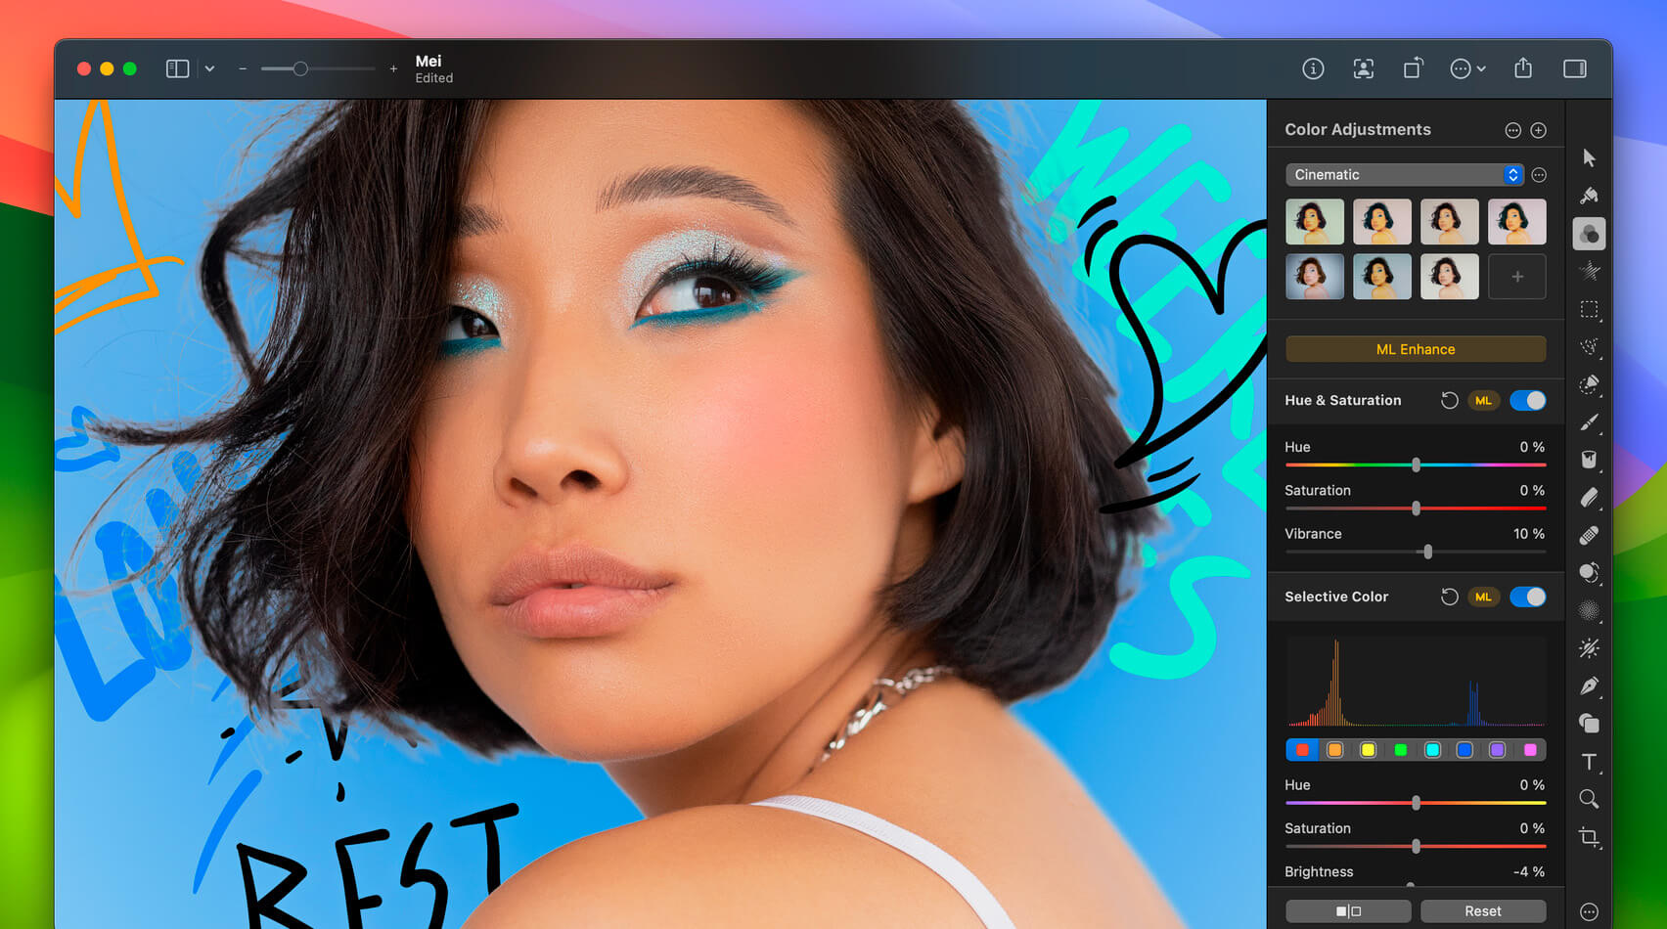Click the Selective Color Hue slider
Viewport: 1667px width, 929px height.
coord(1416,803)
